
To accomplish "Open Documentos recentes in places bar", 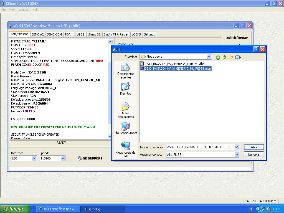I will click(126, 71).
